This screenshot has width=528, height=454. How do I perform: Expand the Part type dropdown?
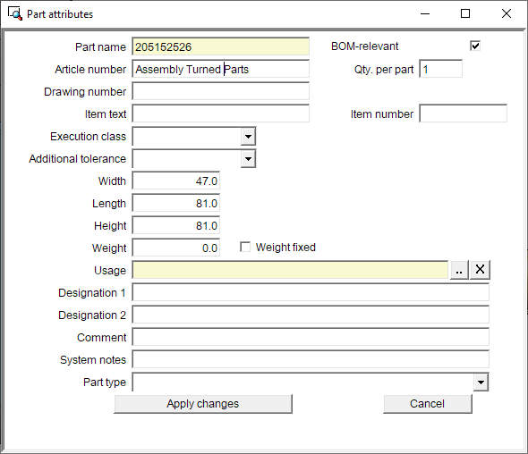coord(481,383)
